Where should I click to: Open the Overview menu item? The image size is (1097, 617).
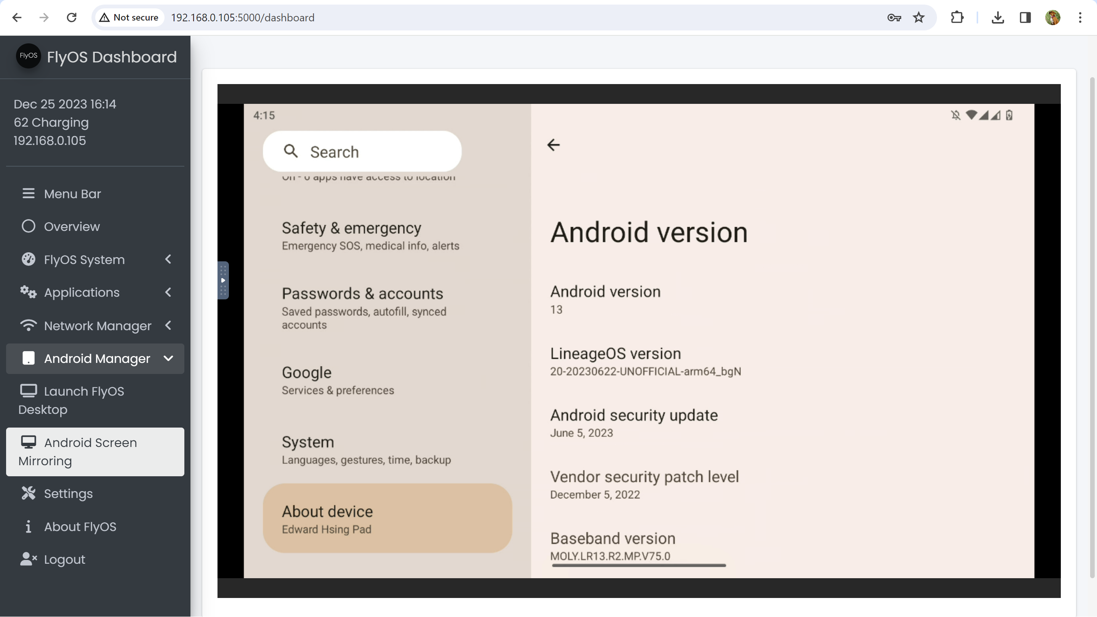click(x=72, y=227)
